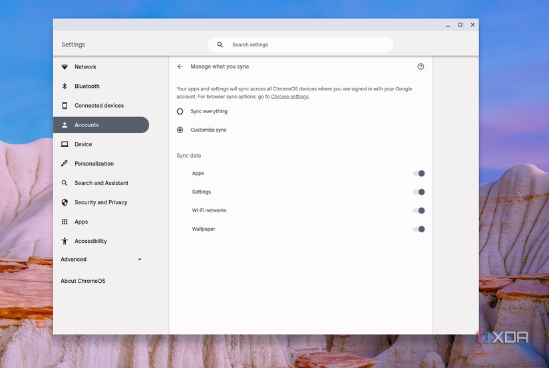Click the 'Wi-Fi networks' row label
Viewport: 549px width, 368px height.
(209, 210)
